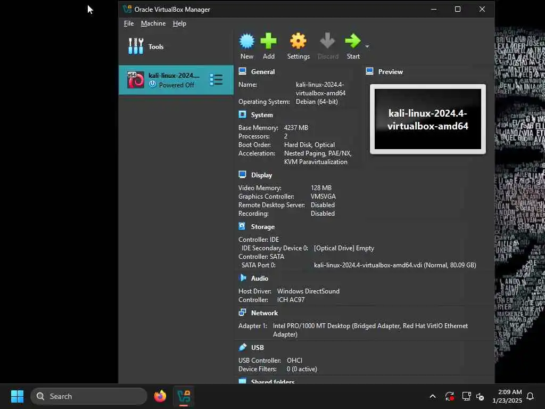The width and height of the screenshot is (545, 409).
Task: Click the Shared folders section icon
Action: (x=242, y=381)
